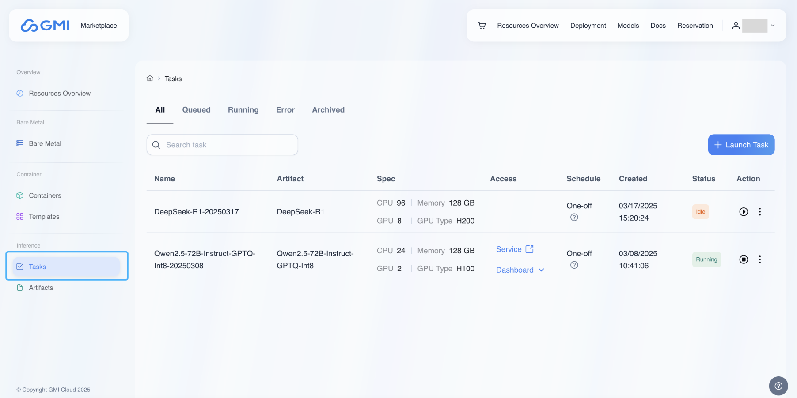Select Tasks in the sidebar
This screenshot has width=797, height=398.
pyautogui.click(x=66, y=267)
